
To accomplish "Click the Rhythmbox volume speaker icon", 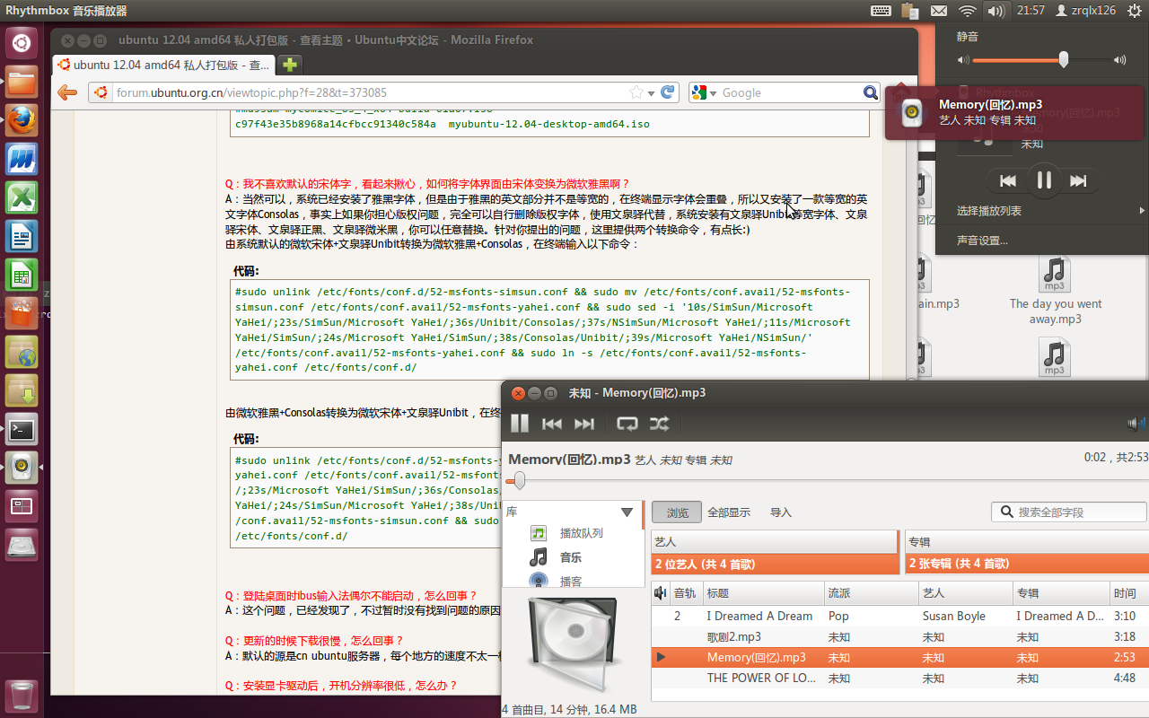I will click(1136, 424).
